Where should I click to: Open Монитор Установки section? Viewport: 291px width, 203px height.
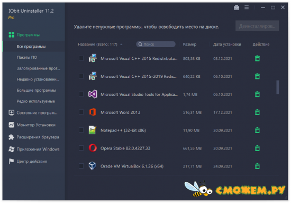click(x=36, y=125)
